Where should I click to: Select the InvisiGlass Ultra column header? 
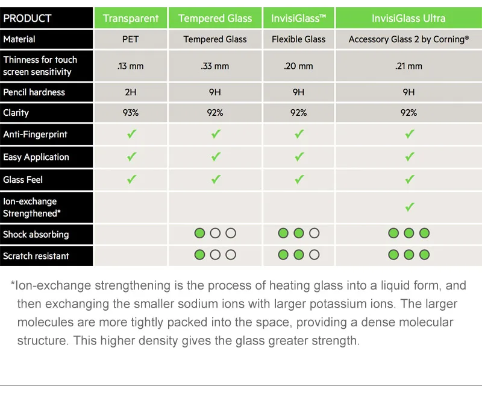coord(408,18)
